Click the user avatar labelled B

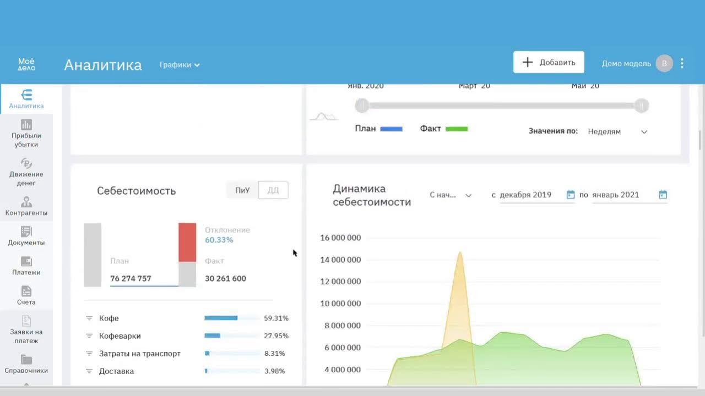coord(664,63)
